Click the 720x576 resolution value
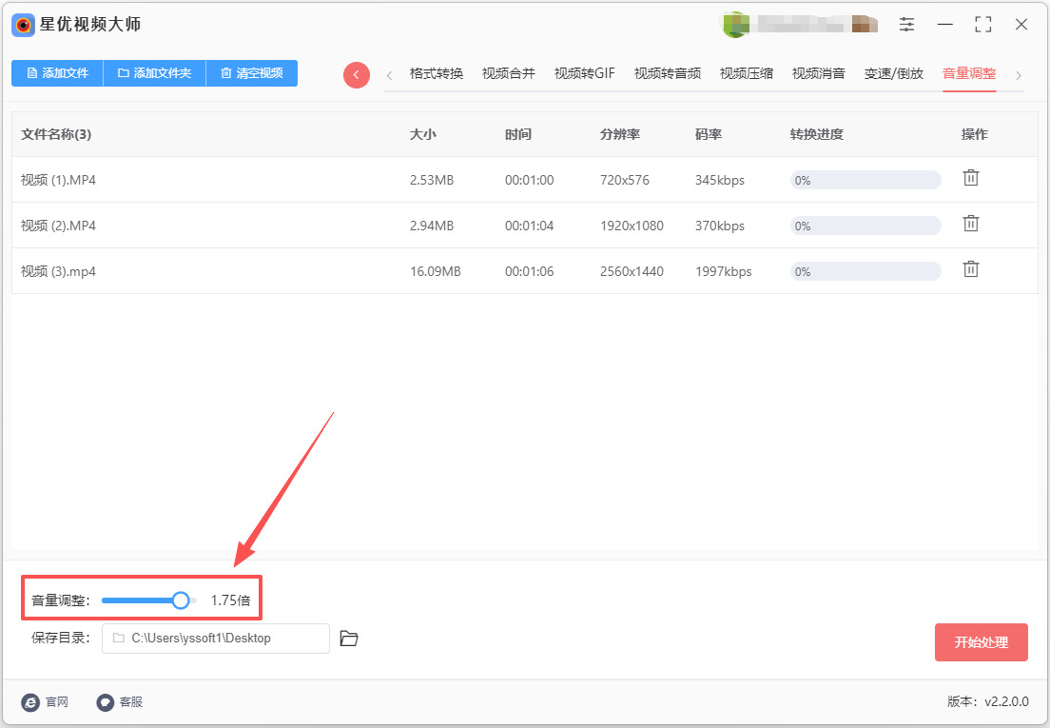Image resolution: width=1050 pixels, height=728 pixels. [x=625, y=180]
